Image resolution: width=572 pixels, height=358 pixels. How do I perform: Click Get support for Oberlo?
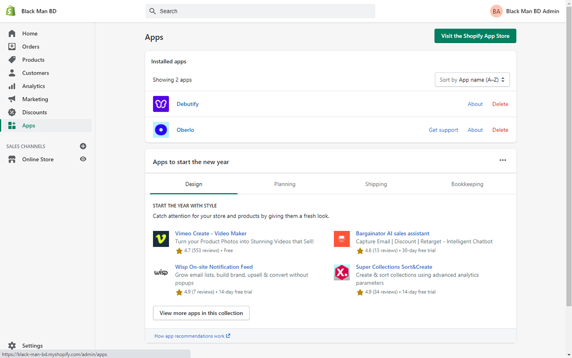443,130
